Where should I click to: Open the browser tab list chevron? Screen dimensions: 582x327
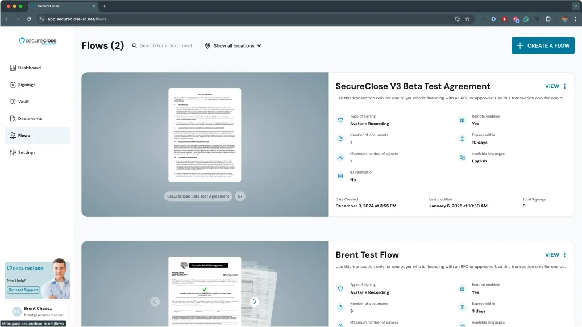coord(575,6)
